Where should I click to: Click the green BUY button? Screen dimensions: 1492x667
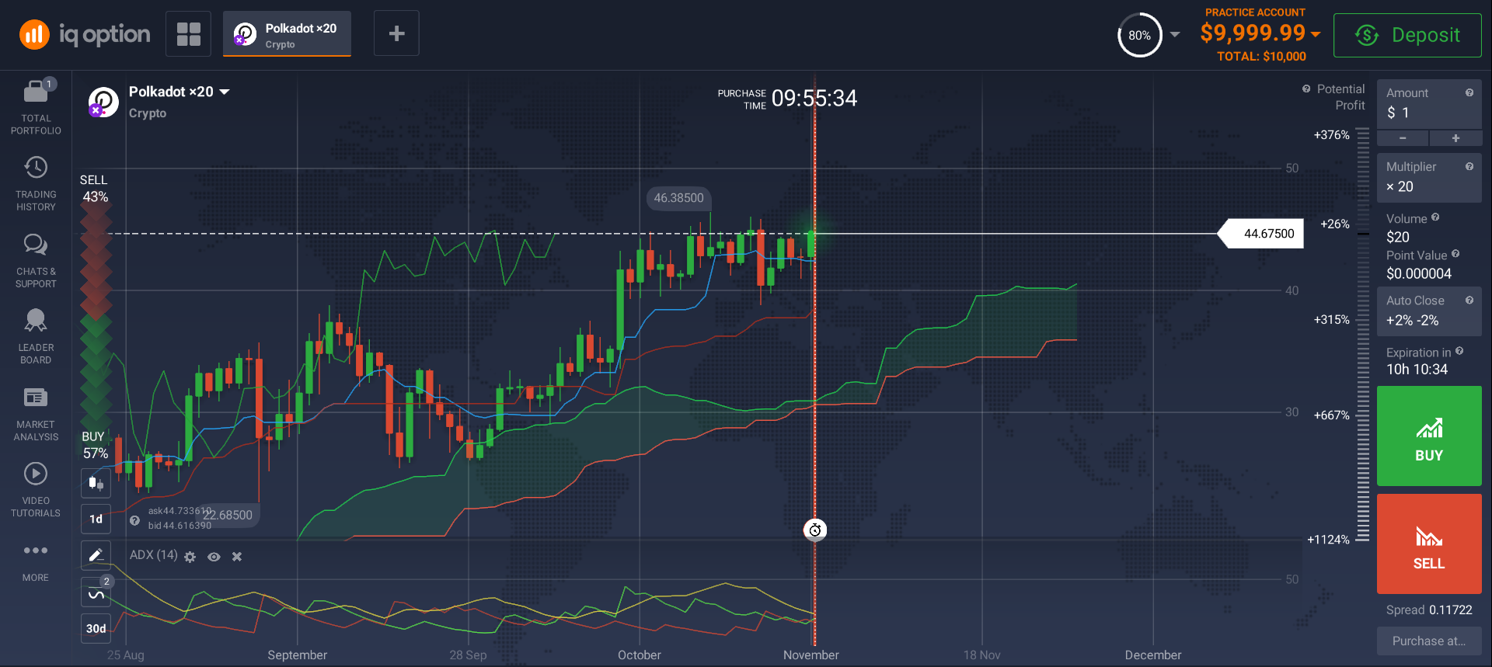1429,436
